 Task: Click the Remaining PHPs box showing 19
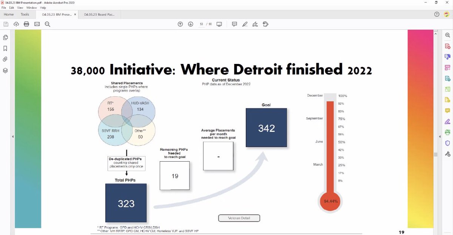click(174, 176)
